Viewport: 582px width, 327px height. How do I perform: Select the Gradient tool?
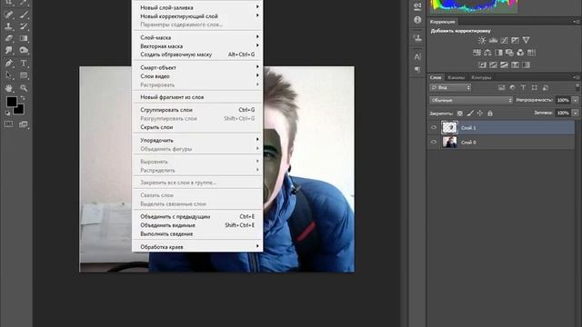tap(24, 38)
